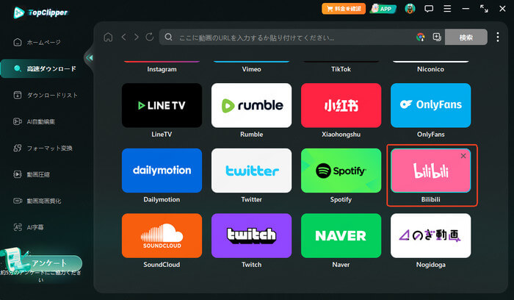This screenshot has width=514, height=300.
Task: Open the user avatar profile
Action: tap(410, 9)
